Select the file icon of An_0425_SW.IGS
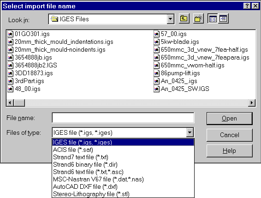Image resolution: width=261 pixels, height=198 pixels. tap(156, 89)
